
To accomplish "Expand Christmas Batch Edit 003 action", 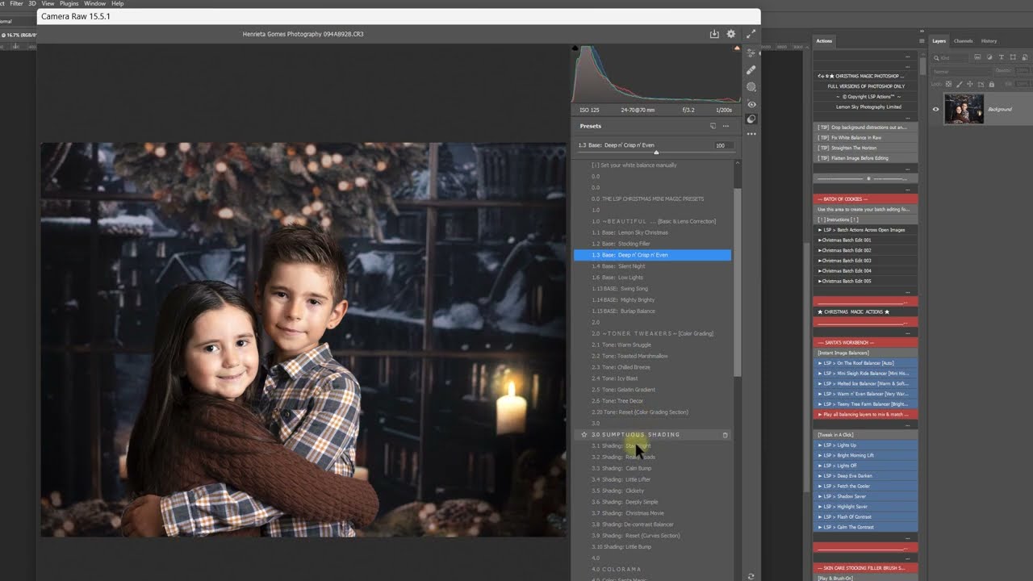I will (820, 261).
